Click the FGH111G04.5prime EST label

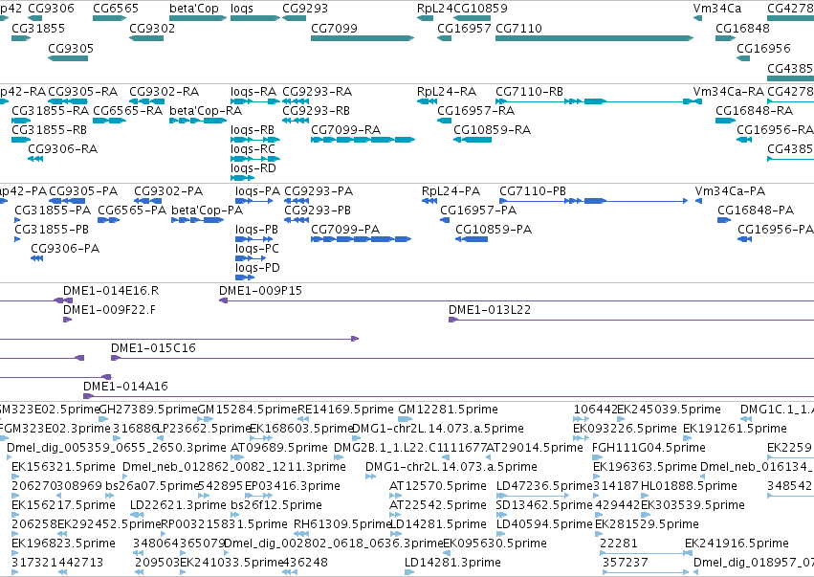click(649, 448)
